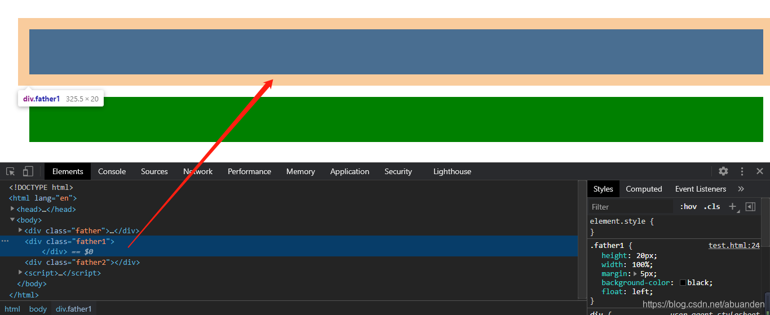This screenshot has height=315, width=770.
Task: Select the html lang="en" node
Action: [x=43, y=198]
